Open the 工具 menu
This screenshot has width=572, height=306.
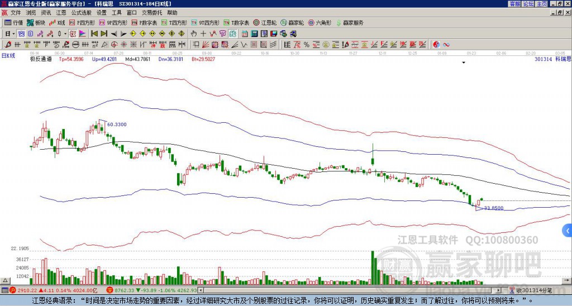pos(117,13)
